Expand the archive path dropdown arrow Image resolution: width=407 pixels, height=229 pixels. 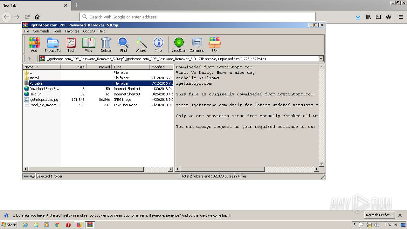tap(321, 59)
